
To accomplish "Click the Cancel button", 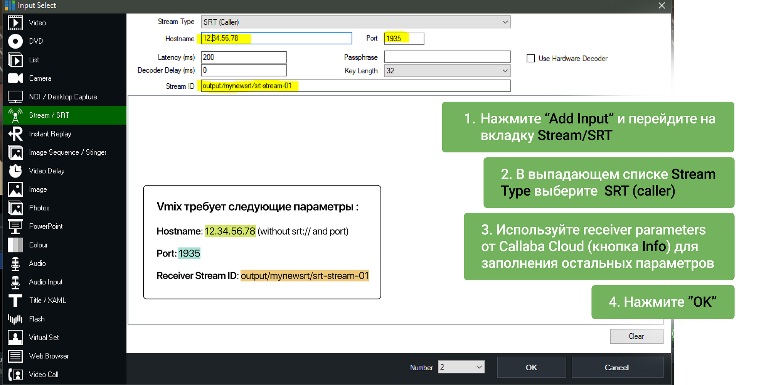I will pyautogui.click(x=617, y=367).
